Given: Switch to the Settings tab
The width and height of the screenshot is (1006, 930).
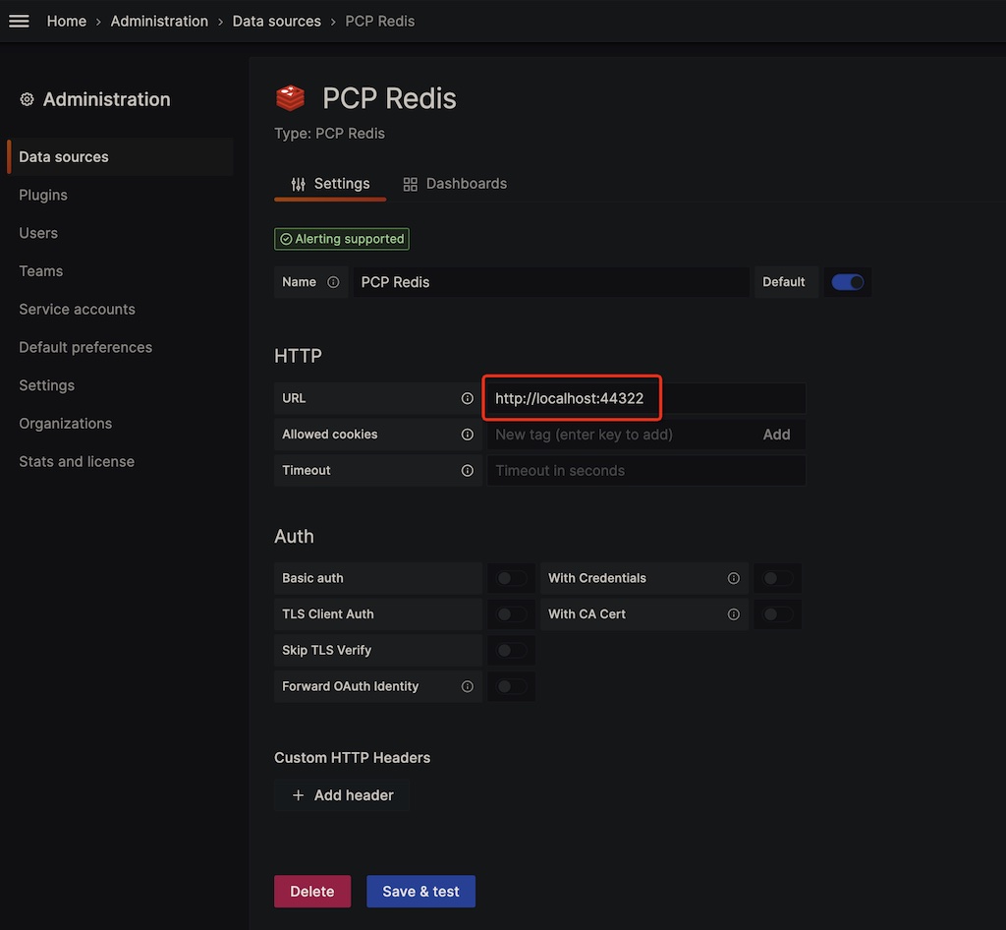Looking at the screenshot, I should [330, 184].
